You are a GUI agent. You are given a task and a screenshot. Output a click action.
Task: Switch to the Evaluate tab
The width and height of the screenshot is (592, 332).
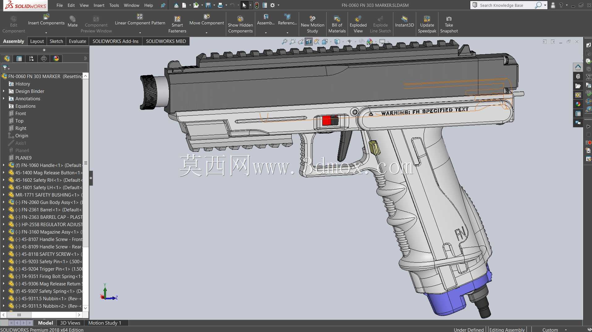pyautogui.click(x=77, y=41)
